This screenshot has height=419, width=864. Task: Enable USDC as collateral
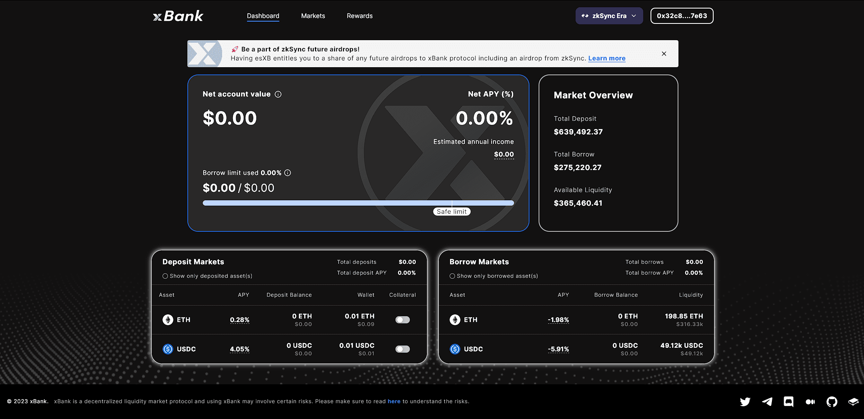[403, 349]
